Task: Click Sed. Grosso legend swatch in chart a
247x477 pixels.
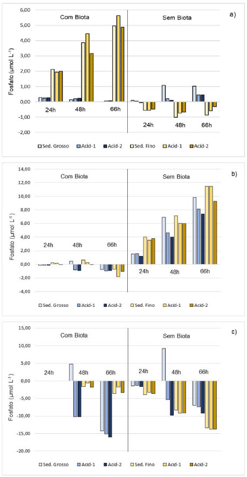Action: click(40, 146)
